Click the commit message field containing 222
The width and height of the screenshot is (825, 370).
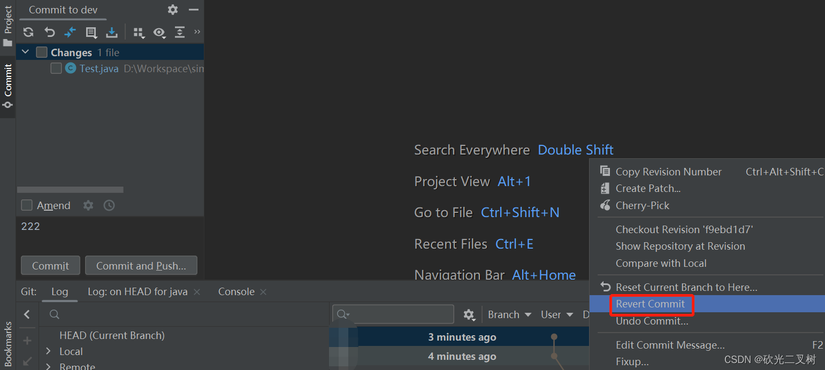110,234
